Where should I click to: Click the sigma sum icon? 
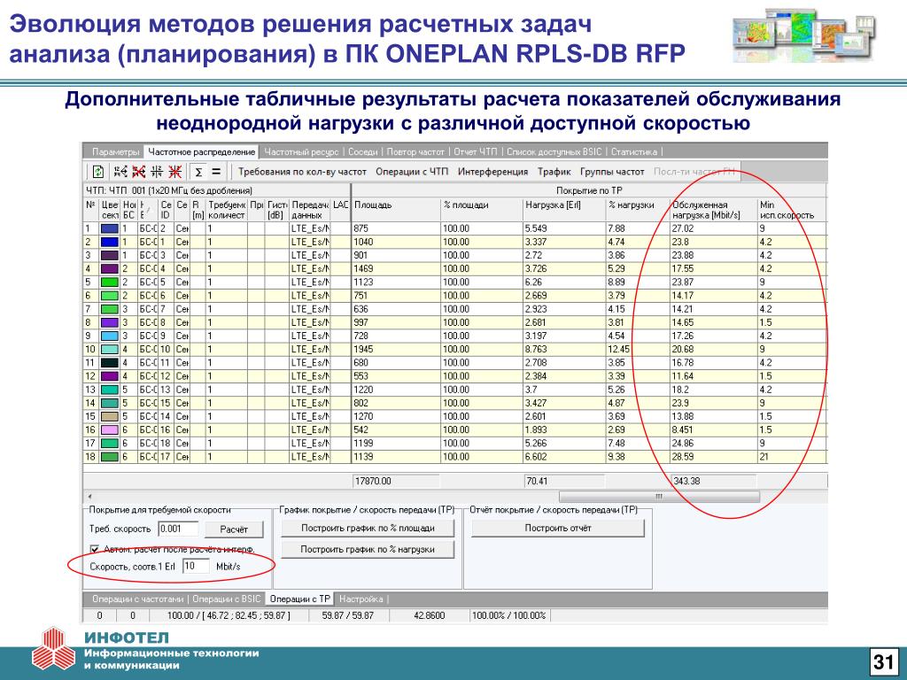tap(198, 172)
